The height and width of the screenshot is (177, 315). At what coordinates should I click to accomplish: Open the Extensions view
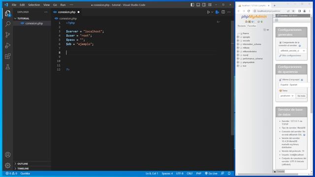click(8, 56)
